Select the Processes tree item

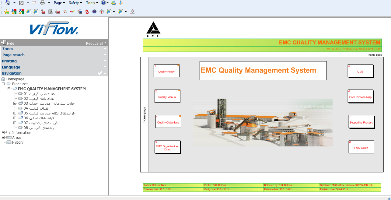click(20, 84)
